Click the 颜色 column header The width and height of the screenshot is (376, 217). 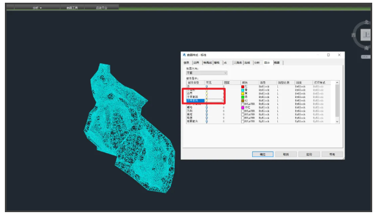(250, 83)
